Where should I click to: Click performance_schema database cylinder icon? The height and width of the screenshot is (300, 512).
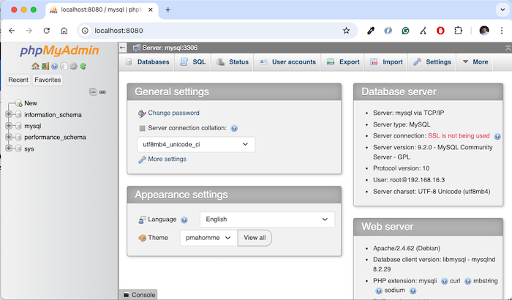pyautogui.click(x=18, y=138)
